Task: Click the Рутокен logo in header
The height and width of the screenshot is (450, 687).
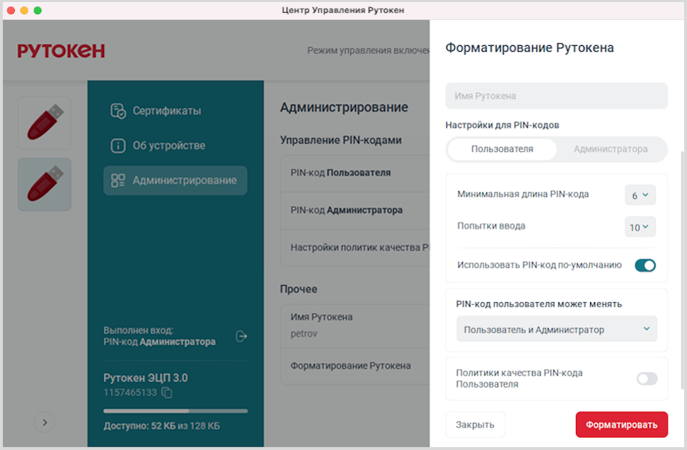Action: coord(61,51)
